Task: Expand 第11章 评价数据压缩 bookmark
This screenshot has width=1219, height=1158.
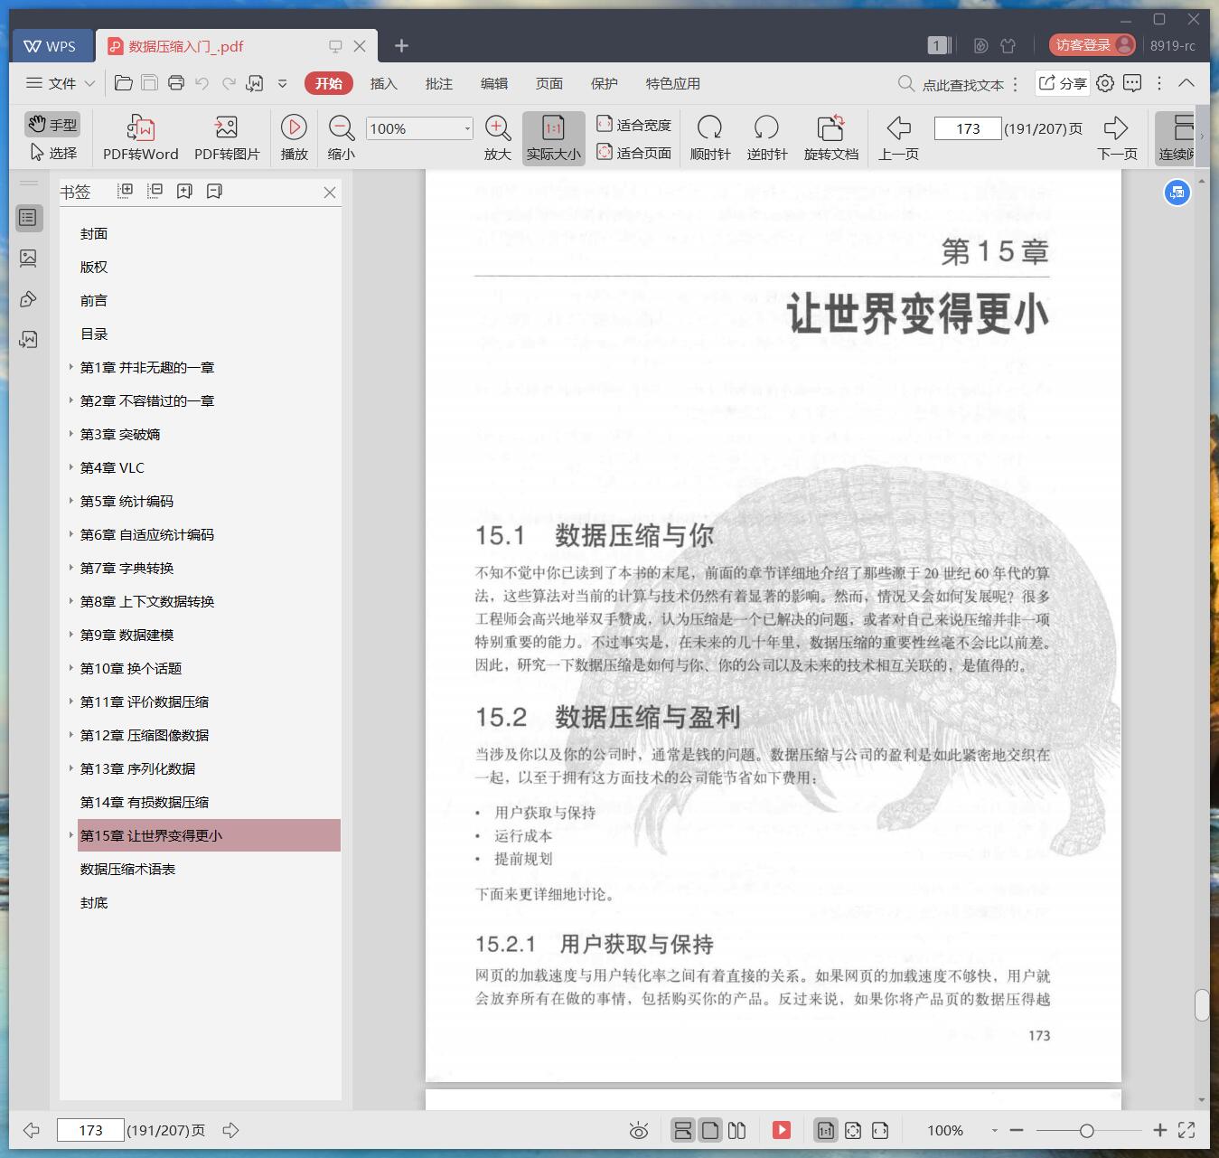Action: 71,701
